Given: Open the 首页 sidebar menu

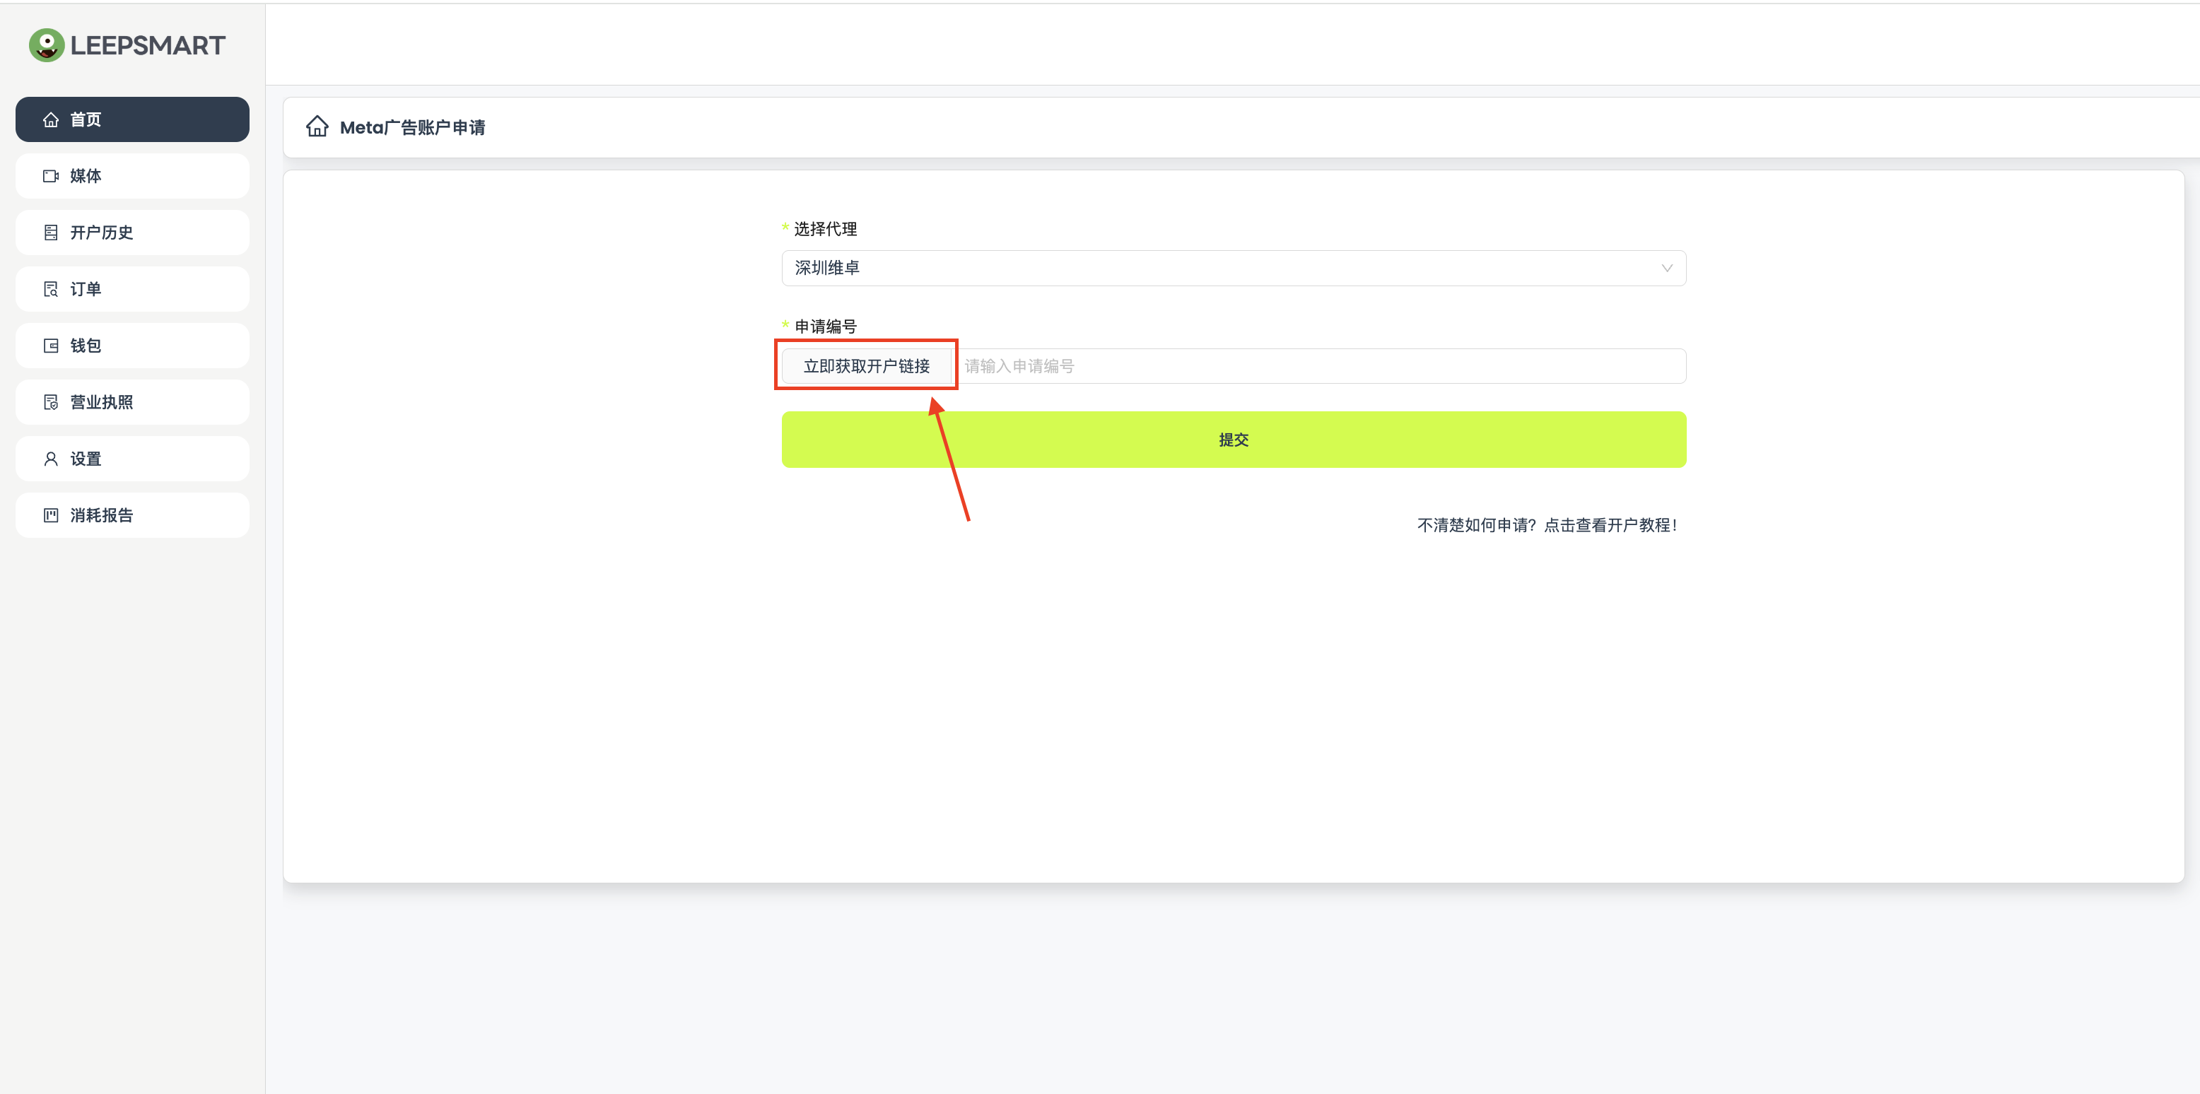Looking at the screenshot, I should 132,119.
